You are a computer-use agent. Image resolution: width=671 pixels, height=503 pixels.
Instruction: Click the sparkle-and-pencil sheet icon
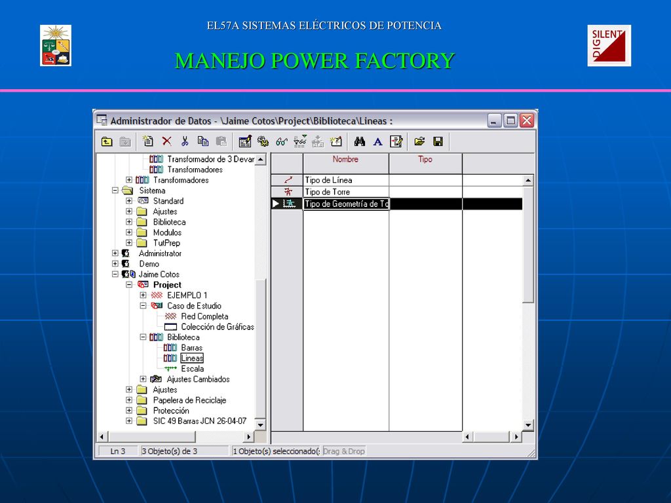coord(336,141)
